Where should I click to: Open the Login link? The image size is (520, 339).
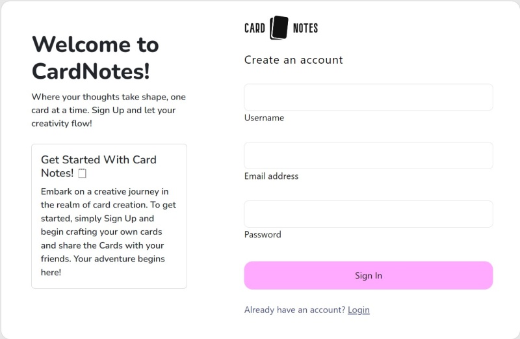click(x=358, y=310)
